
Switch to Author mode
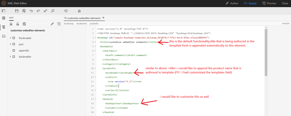[x=232, y=3]
